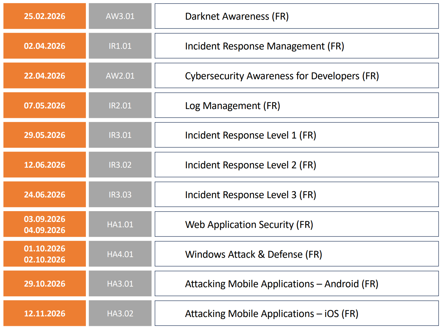This screenshot has width=443, height=330.
Task: Click the IR1.01 code box
Action: 120,46
